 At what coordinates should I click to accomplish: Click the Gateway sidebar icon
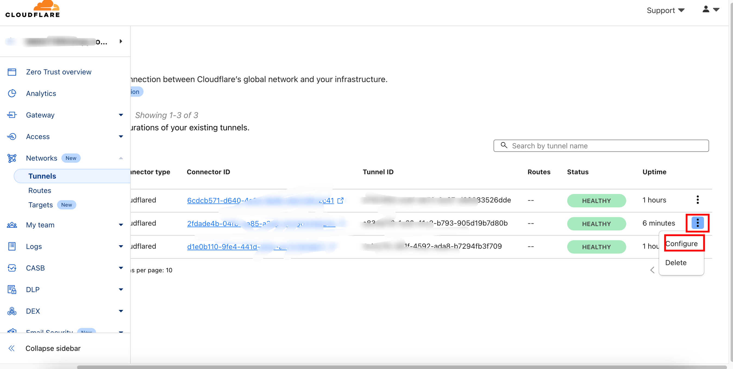tap(12, 115)
